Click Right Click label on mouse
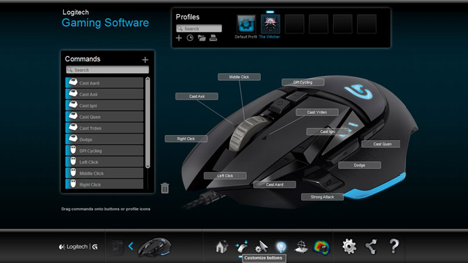Screen dimensions: 468x263 click(186, 139)
